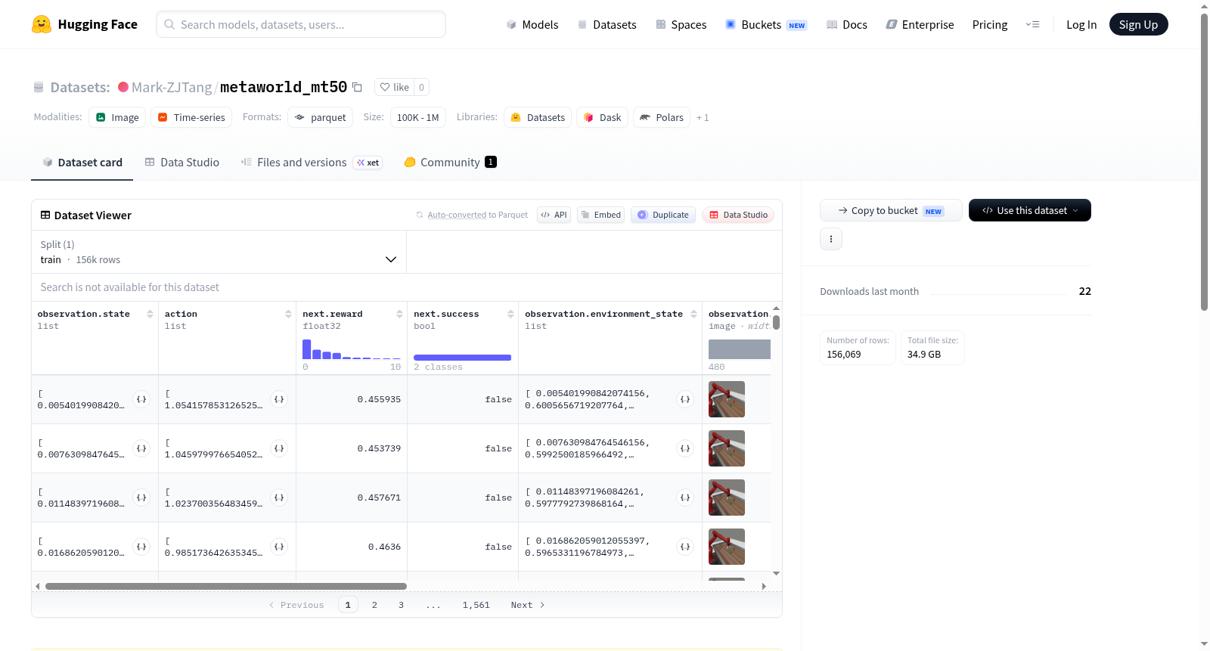The image size is (1210, 651).
Task: Expand the navigation overflow menu
Action: 1032,24
